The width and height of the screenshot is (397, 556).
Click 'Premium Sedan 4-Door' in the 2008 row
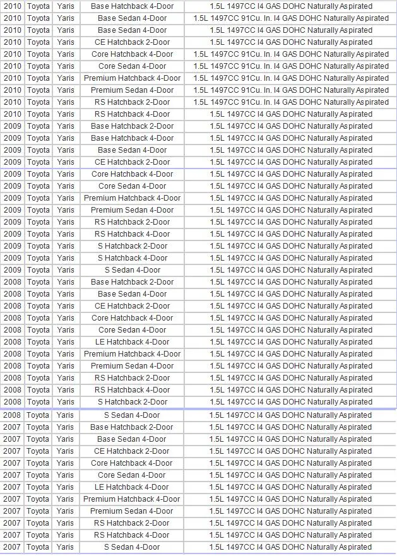133,366
